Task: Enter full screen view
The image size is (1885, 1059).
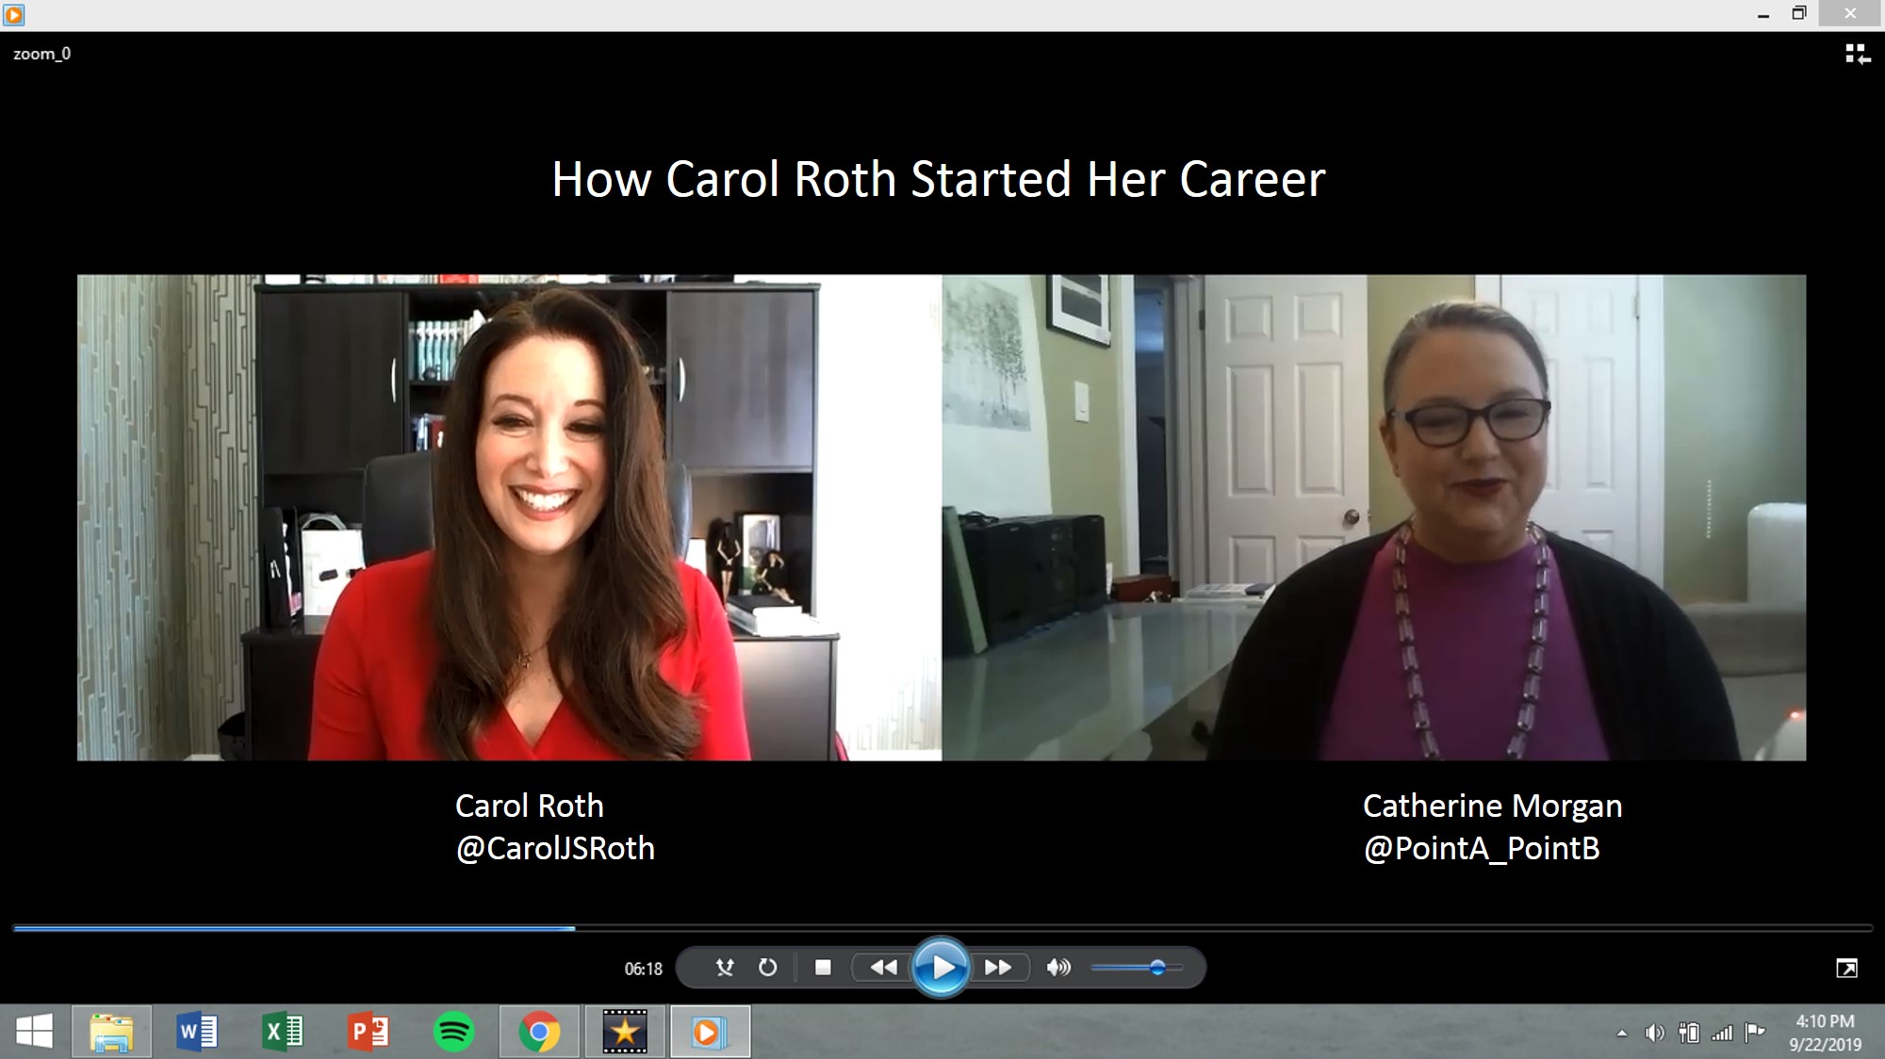Action: point(1846,969)
